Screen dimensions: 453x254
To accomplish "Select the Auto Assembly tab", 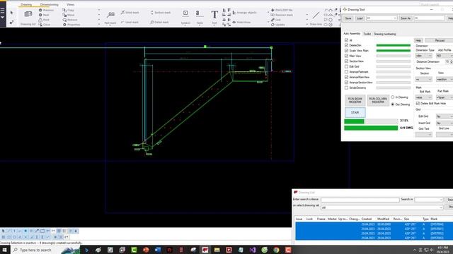I will 352,34.
